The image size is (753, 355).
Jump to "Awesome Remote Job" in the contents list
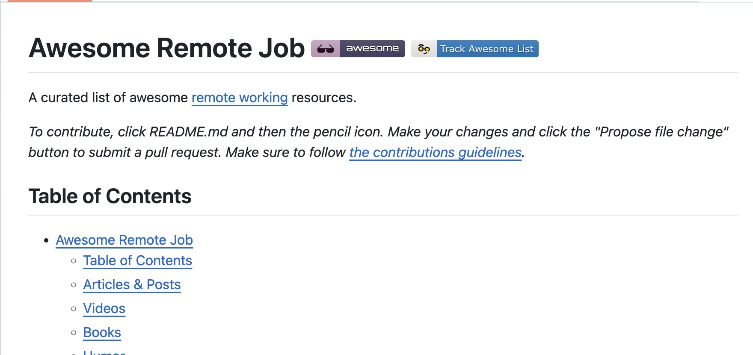(125, 240)
